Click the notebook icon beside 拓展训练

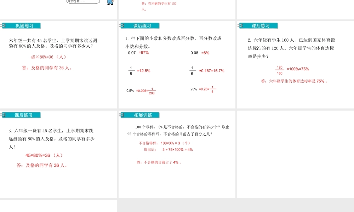click(x=122, y=115)
